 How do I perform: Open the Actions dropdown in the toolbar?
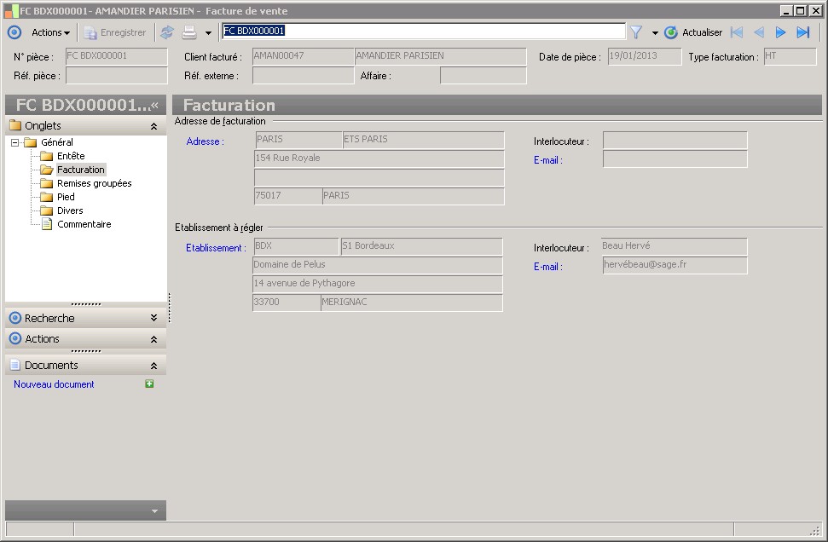pos(50,32)
